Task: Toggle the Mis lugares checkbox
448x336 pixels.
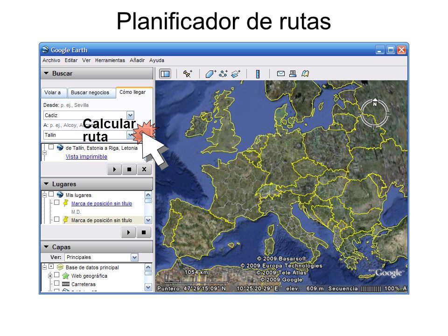Action: (51, 194)
